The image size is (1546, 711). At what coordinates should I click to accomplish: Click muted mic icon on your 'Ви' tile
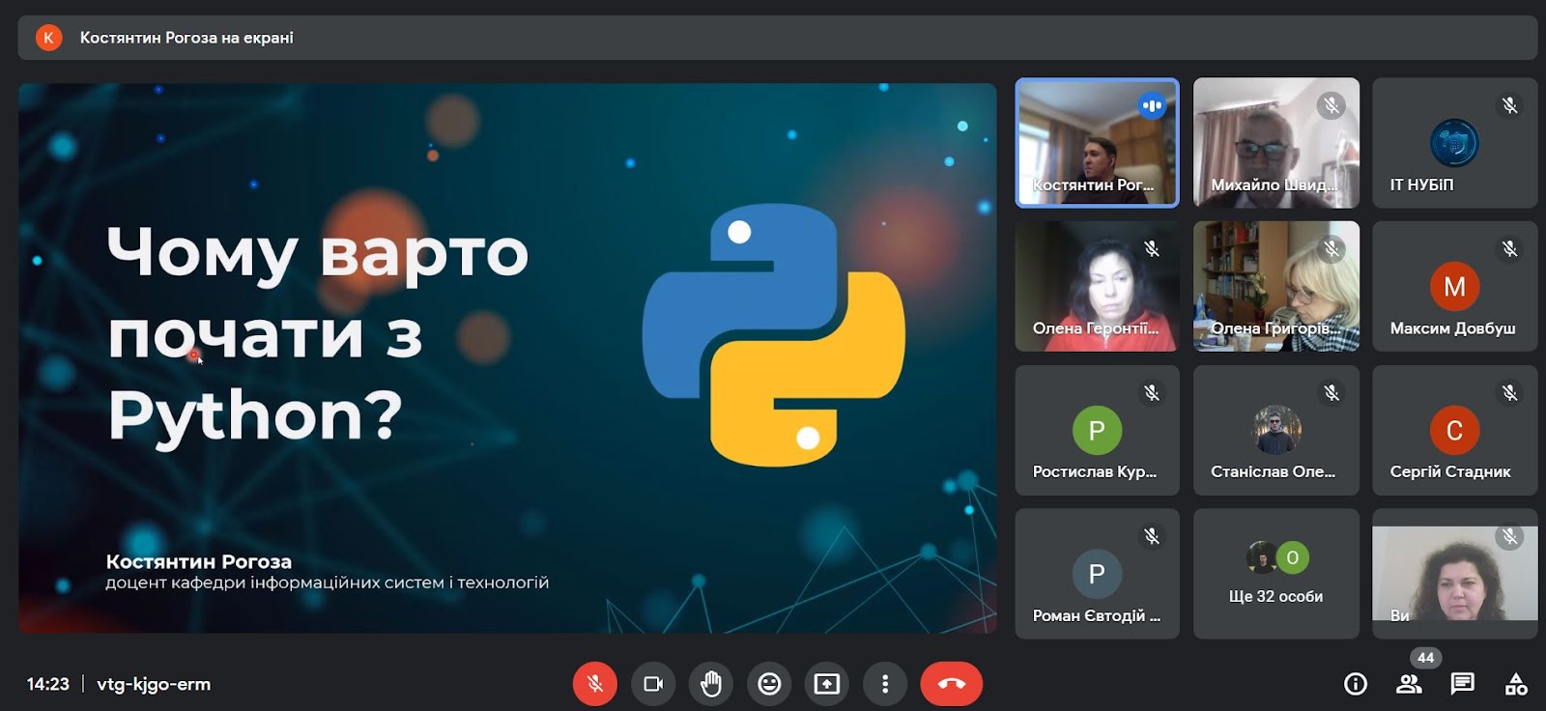[1510, 536]
